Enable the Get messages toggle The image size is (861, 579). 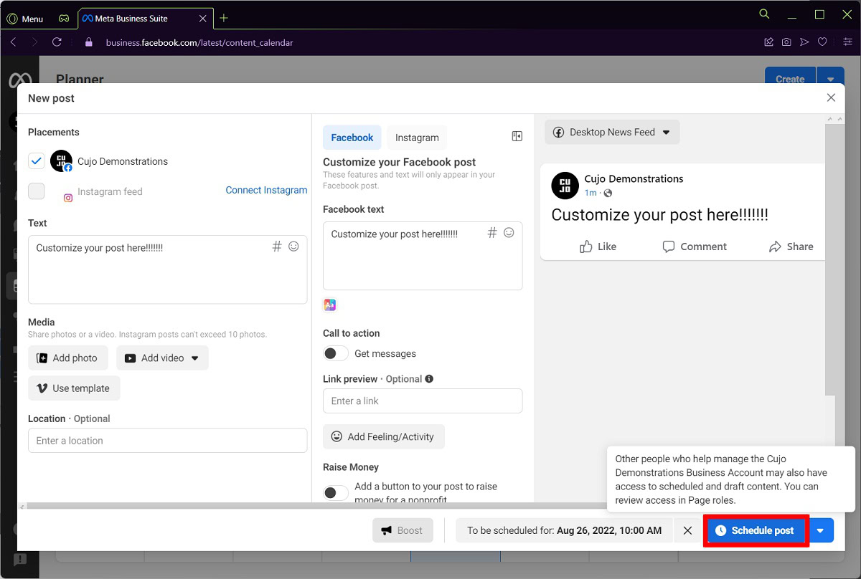[335, 353]
